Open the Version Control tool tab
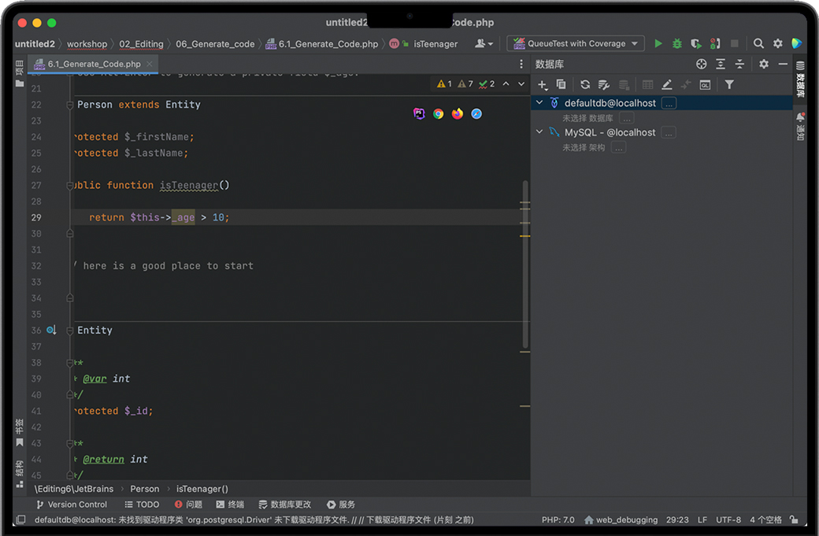 71,505
